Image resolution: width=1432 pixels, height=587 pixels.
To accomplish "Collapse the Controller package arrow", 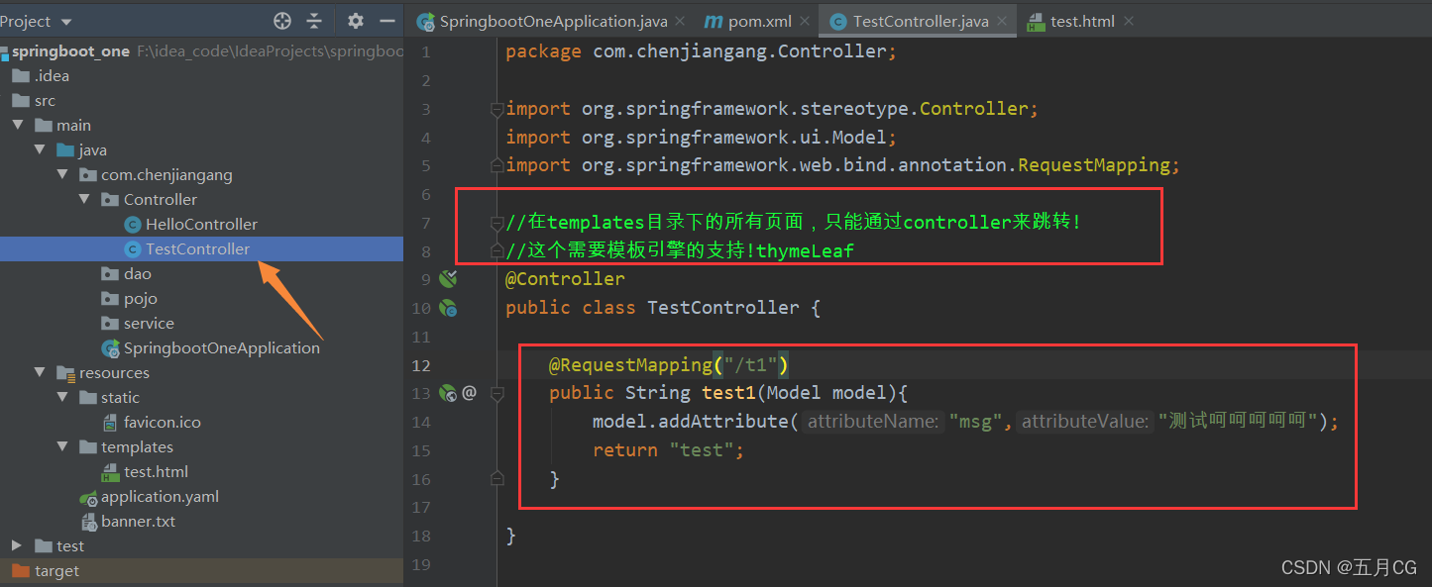I will pyautogui.click(x=85, y=199).
